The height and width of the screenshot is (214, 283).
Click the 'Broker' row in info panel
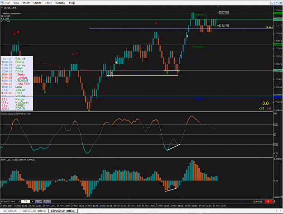(x=17, y=62)
